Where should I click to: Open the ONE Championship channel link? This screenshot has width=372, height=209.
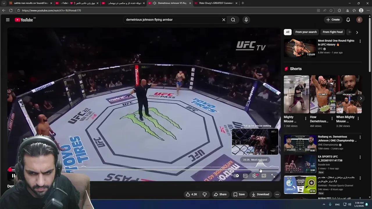(328, 145)
